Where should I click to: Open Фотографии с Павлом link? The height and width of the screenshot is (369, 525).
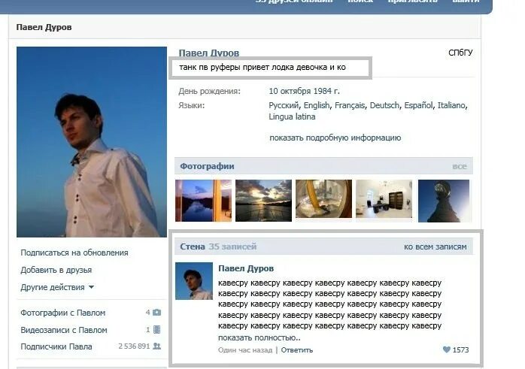[x=63, y=313]
